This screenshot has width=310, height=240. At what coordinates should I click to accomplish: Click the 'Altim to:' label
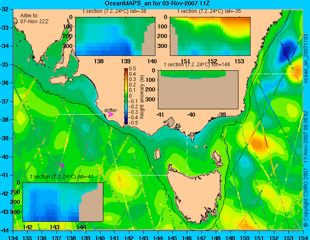[x=29, y=16]
